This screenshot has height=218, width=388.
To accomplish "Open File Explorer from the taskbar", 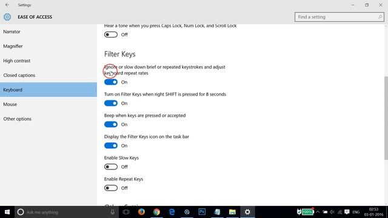I will [x=232, y=212].
